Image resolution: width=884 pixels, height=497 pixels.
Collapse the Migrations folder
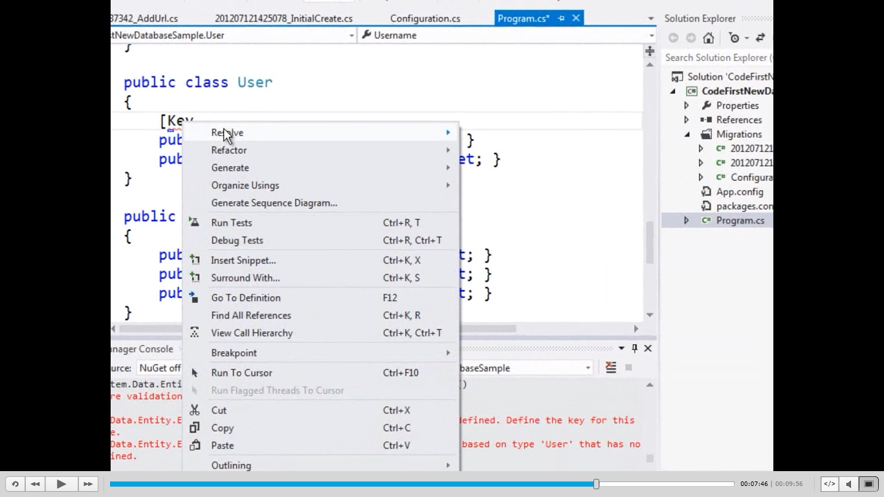(x=687, y=135)
